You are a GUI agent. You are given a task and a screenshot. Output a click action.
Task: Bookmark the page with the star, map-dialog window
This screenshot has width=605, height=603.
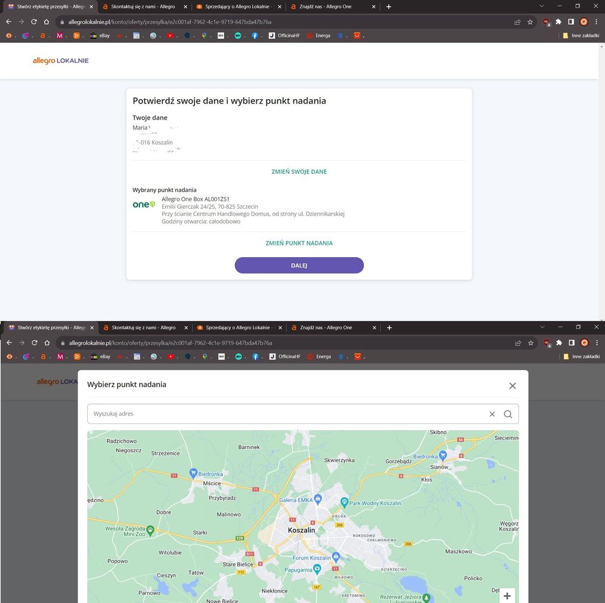[531, 343]
